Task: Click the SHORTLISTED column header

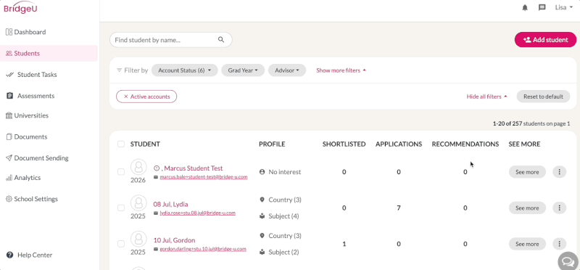Action: (344, 144)
